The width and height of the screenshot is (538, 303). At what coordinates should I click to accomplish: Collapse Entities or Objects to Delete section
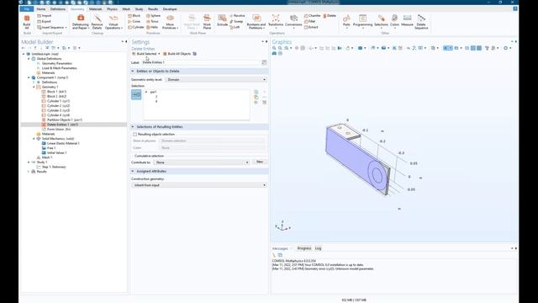133,71
